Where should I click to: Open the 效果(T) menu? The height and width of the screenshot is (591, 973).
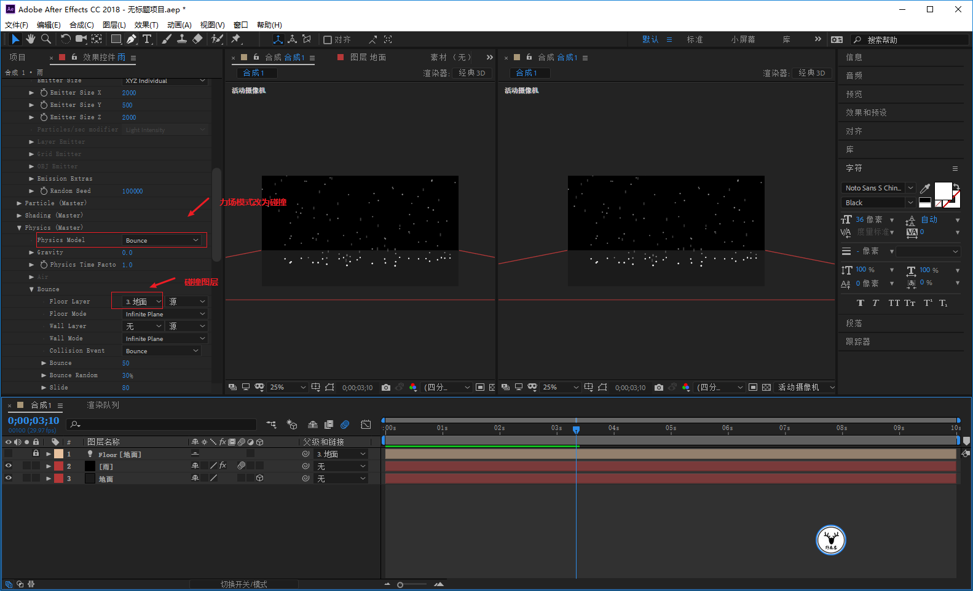click(146, 25)
